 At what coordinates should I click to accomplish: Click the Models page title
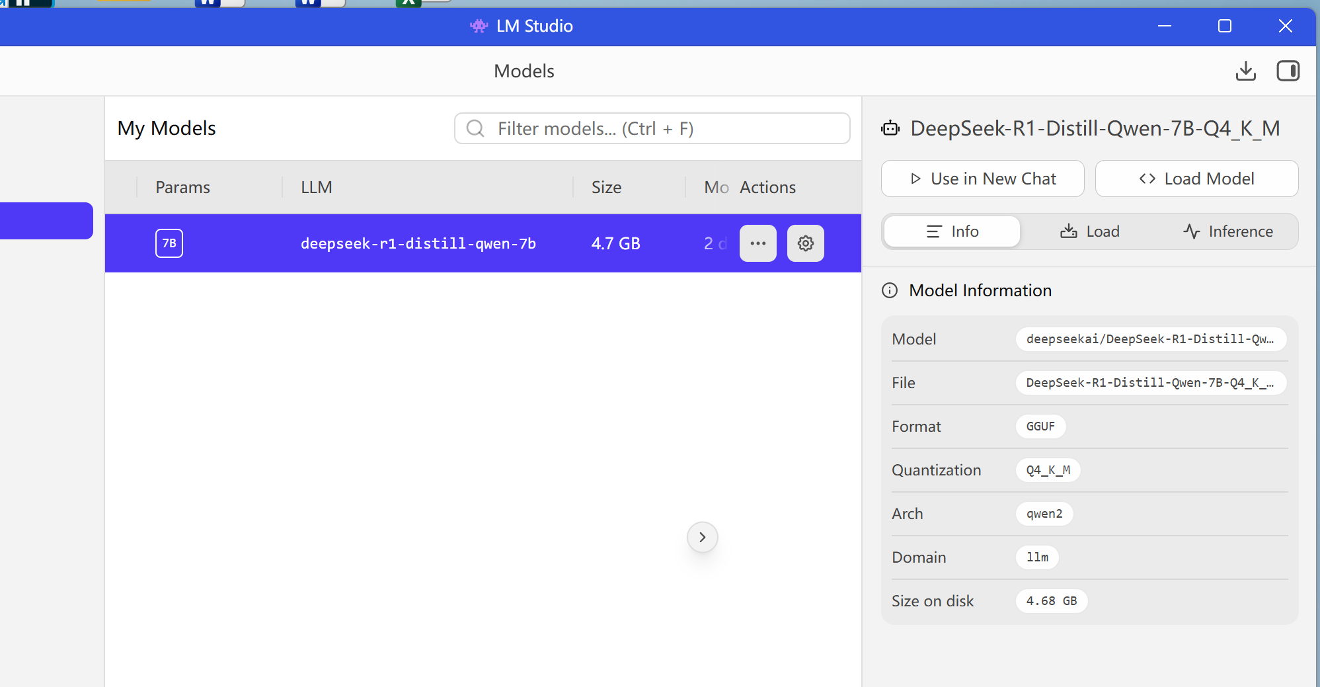524,71
